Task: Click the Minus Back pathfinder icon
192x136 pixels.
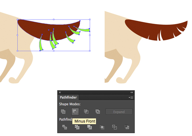Action: 127,127
